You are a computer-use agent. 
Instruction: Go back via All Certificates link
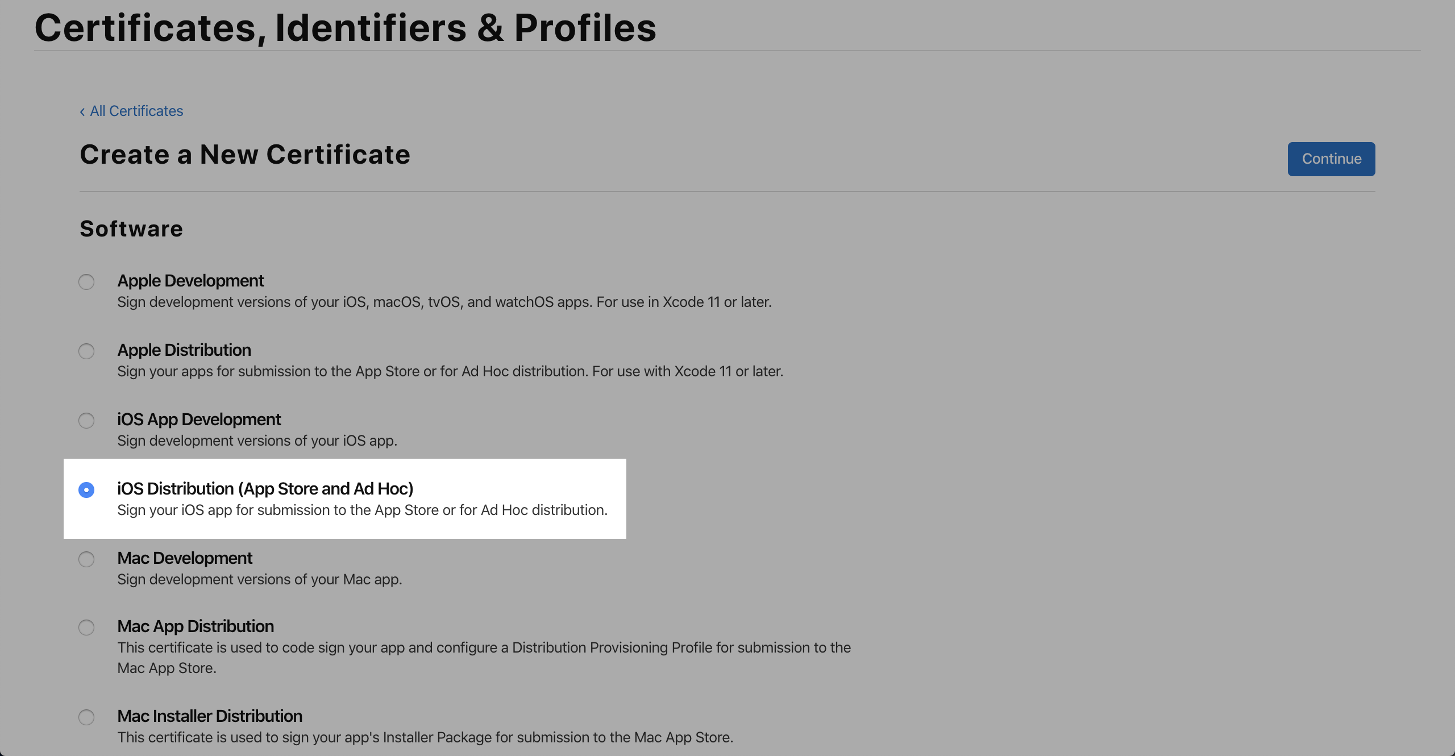[136, 111]
